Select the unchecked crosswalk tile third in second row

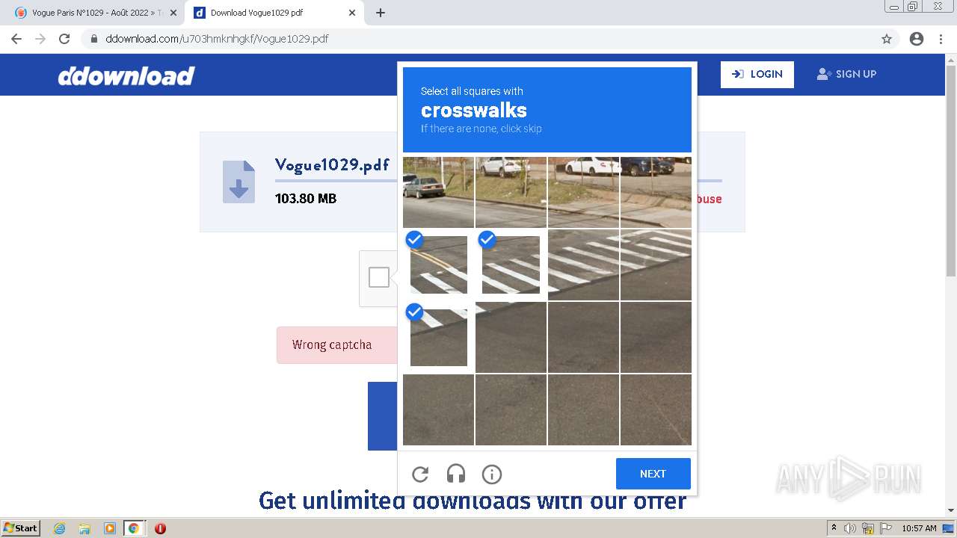583,265
